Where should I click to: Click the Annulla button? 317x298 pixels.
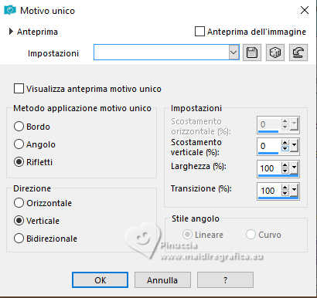(x=162, y=279)
